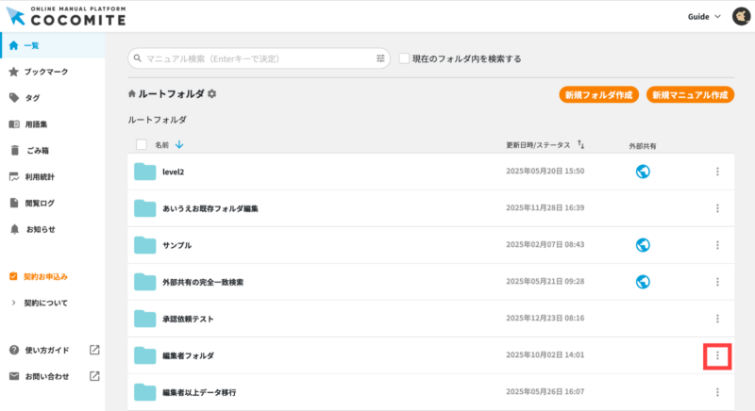The image size is (755, 411).
Task: Toggle the 名前 column sort arrow
Action: point(179,145)
